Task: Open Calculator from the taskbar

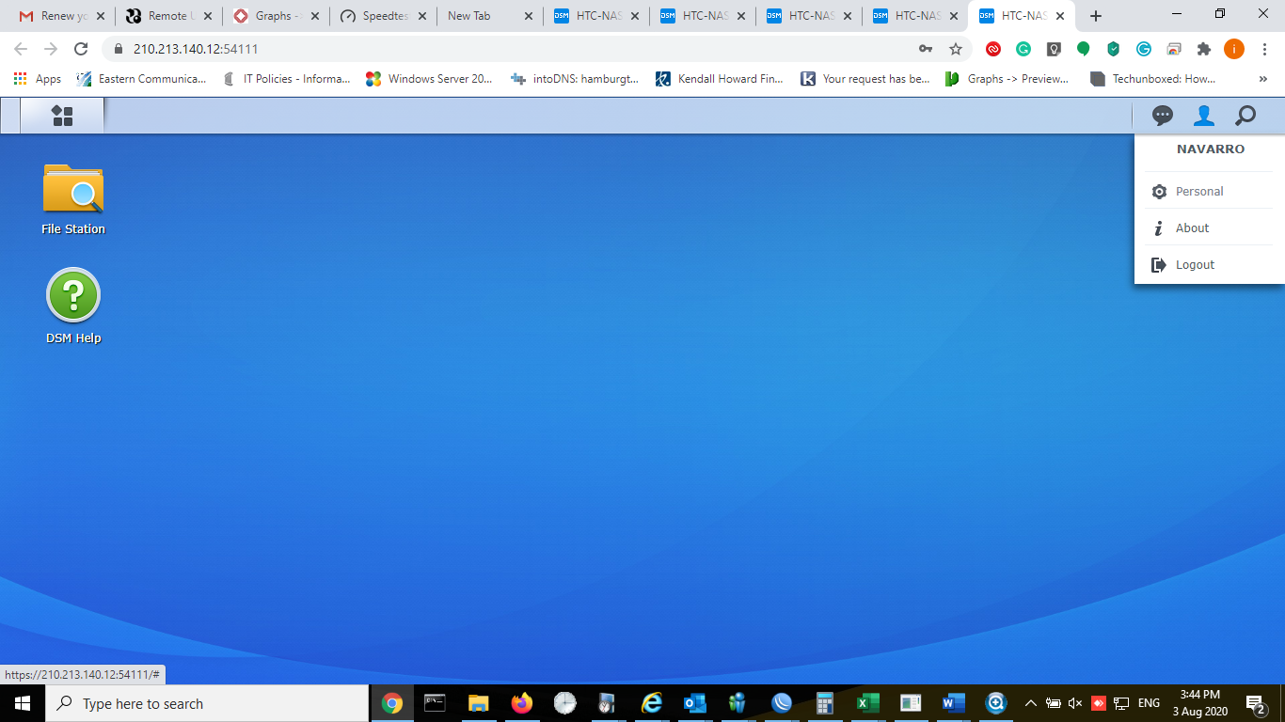Action: point(824,703)
